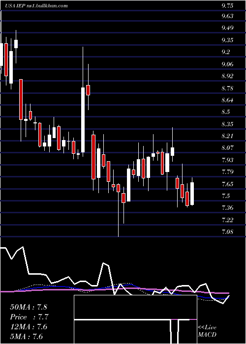This screenshot has height=344, width=246.
Task: Select the 7.08 price axis label
Action: 227,231
